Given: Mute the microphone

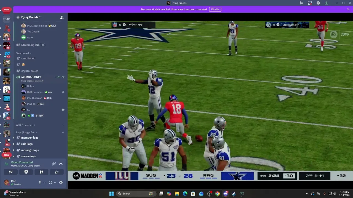Looking at the screenshot, I should 40,182.
